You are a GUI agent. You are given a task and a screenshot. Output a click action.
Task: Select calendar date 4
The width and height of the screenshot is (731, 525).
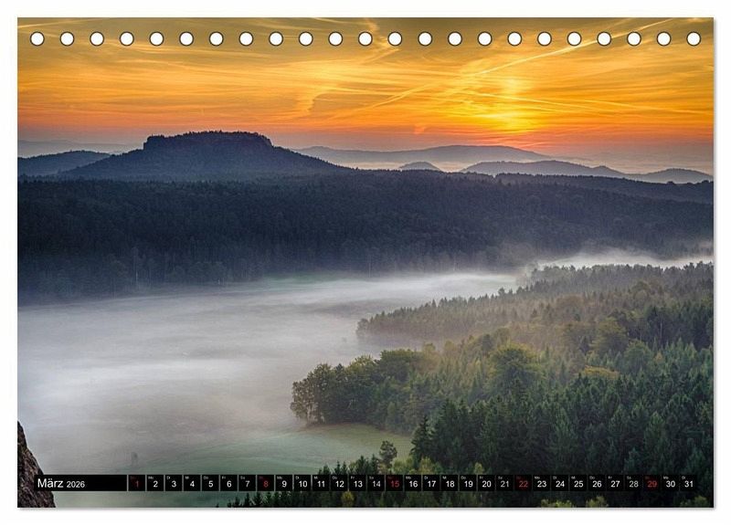192,483
